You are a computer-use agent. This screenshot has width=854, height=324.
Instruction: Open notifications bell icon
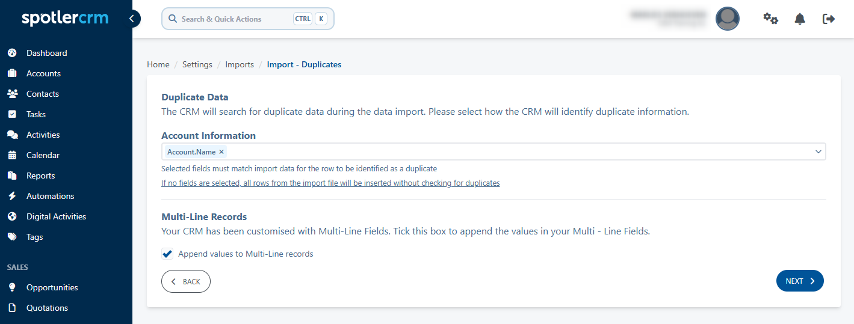click(x=800, y=19)
